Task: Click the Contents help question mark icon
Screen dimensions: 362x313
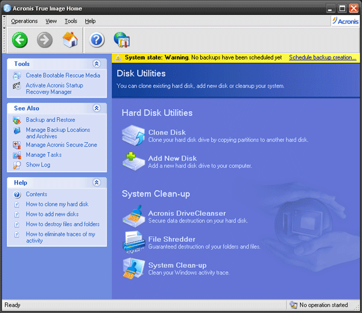Action: click(17, 195)
